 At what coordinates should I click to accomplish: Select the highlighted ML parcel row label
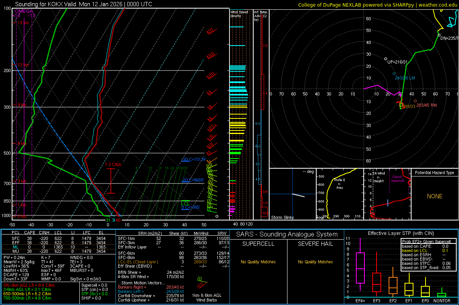(x=16, y=247)
